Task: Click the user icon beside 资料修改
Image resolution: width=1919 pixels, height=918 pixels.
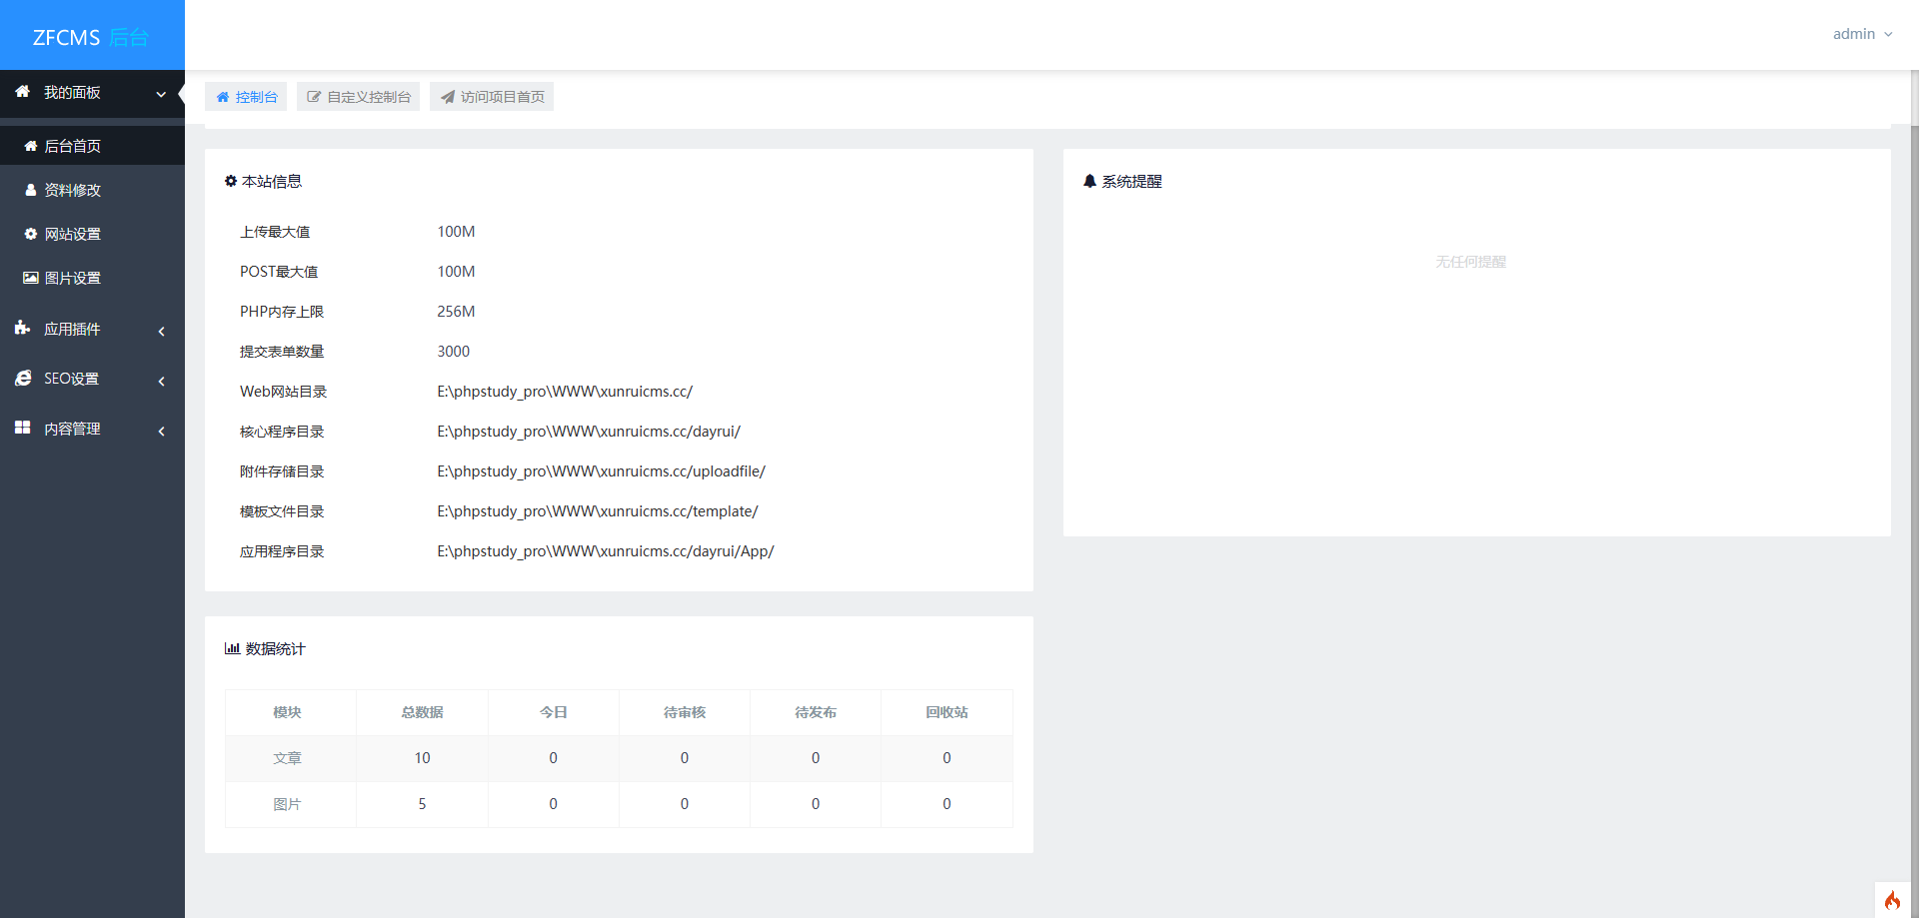Action: (x=31, y=190)
